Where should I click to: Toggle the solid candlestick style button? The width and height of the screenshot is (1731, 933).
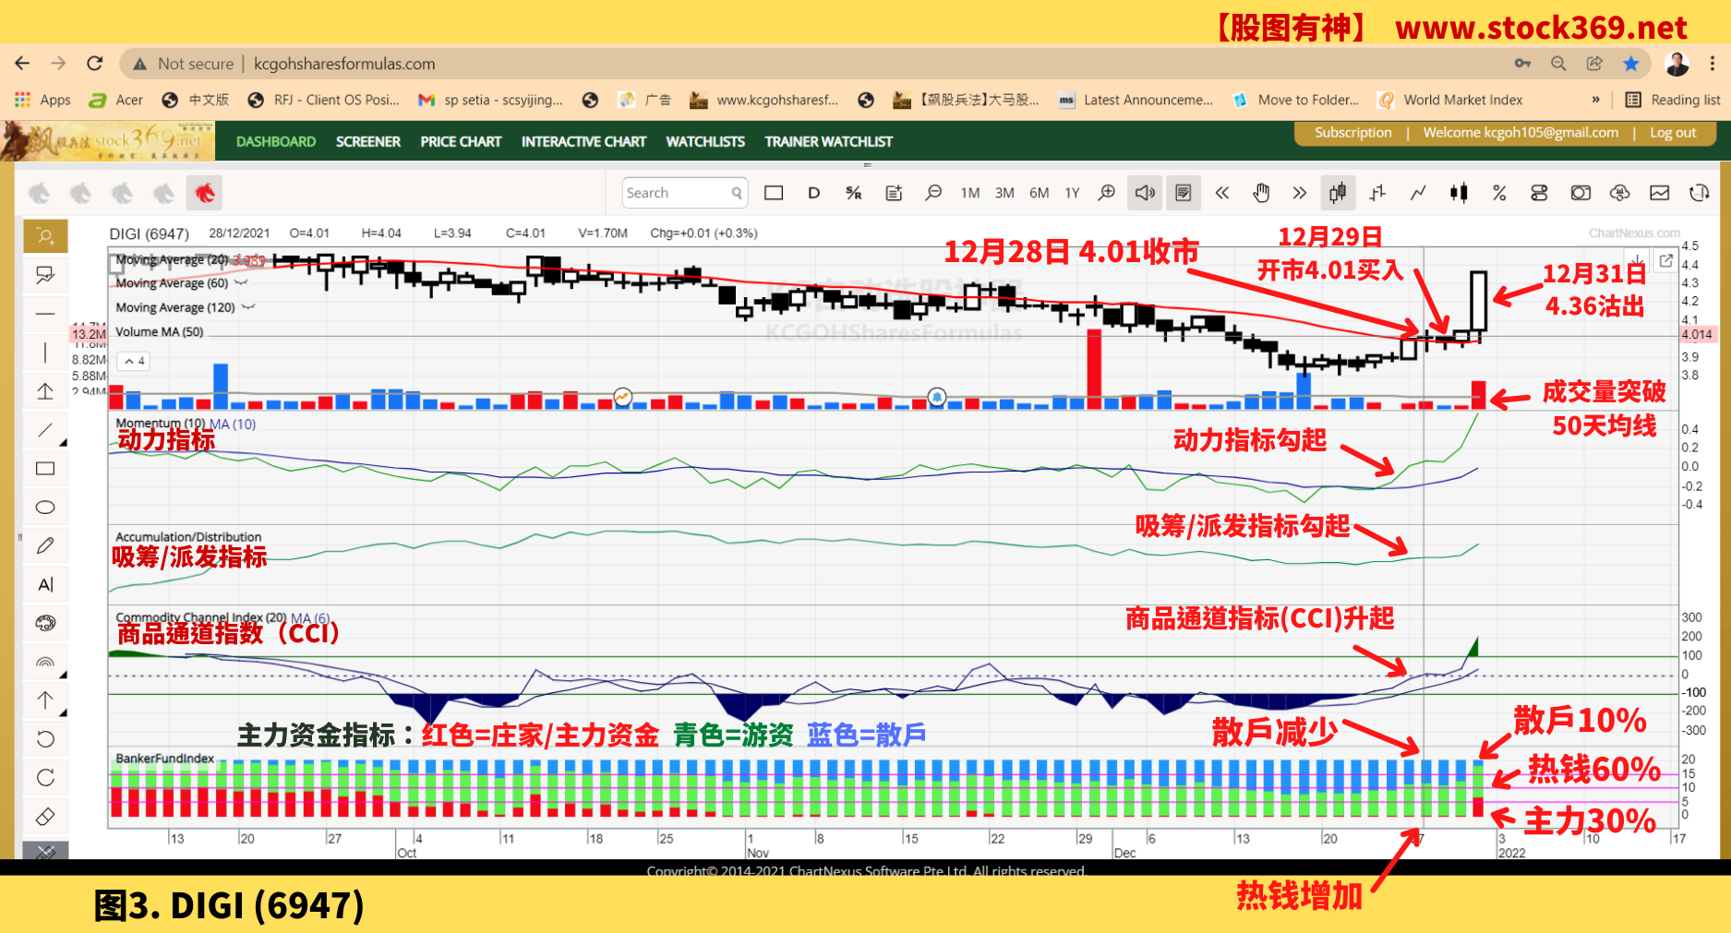1459,193
